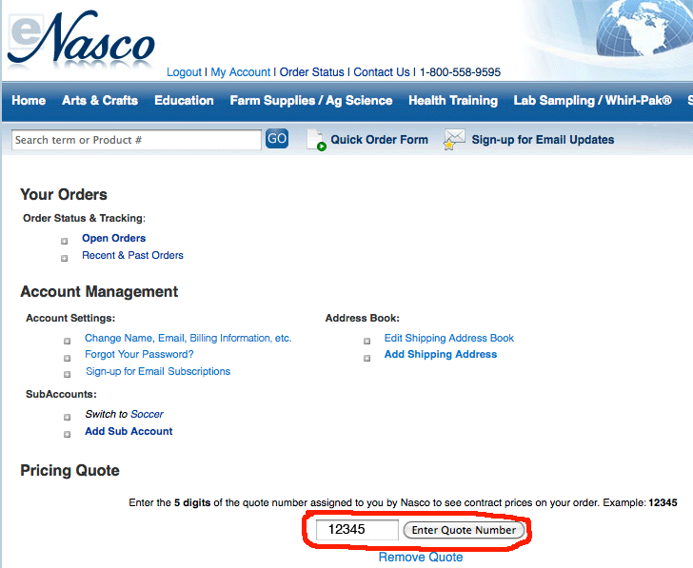Click the plus bullet beside Edit Shipping Address Book
This screenshot has height=568, width=693.
click(366, 341)
